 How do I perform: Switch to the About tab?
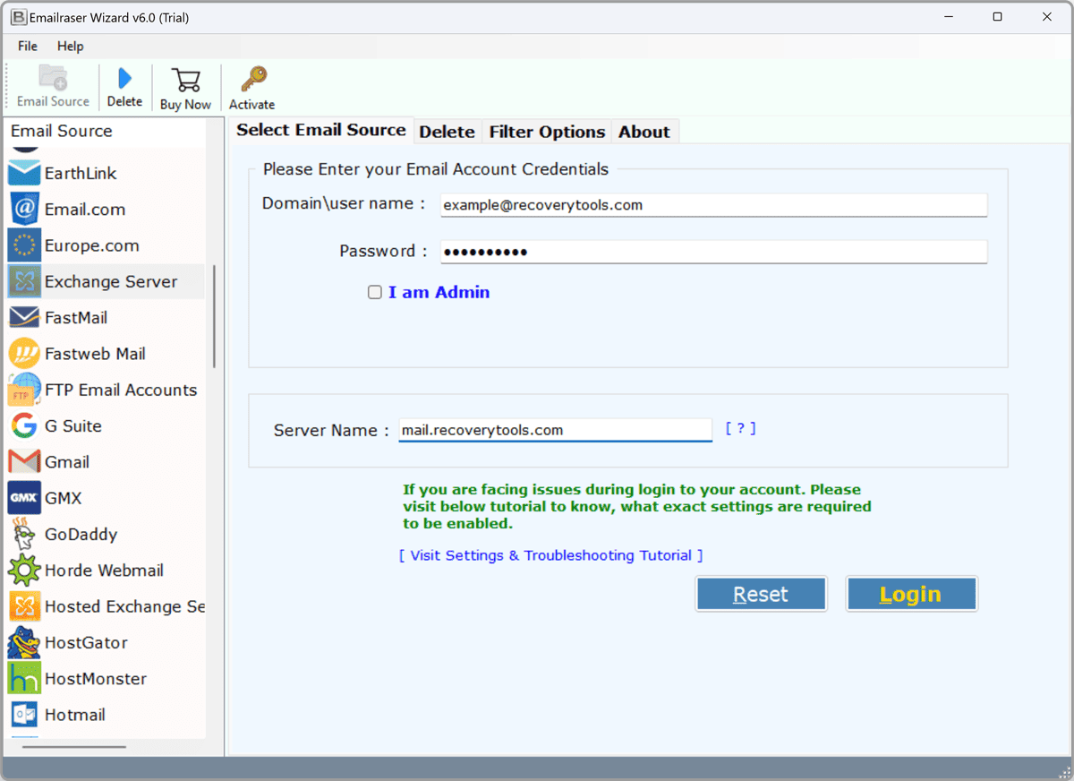(x=644, y=132)
